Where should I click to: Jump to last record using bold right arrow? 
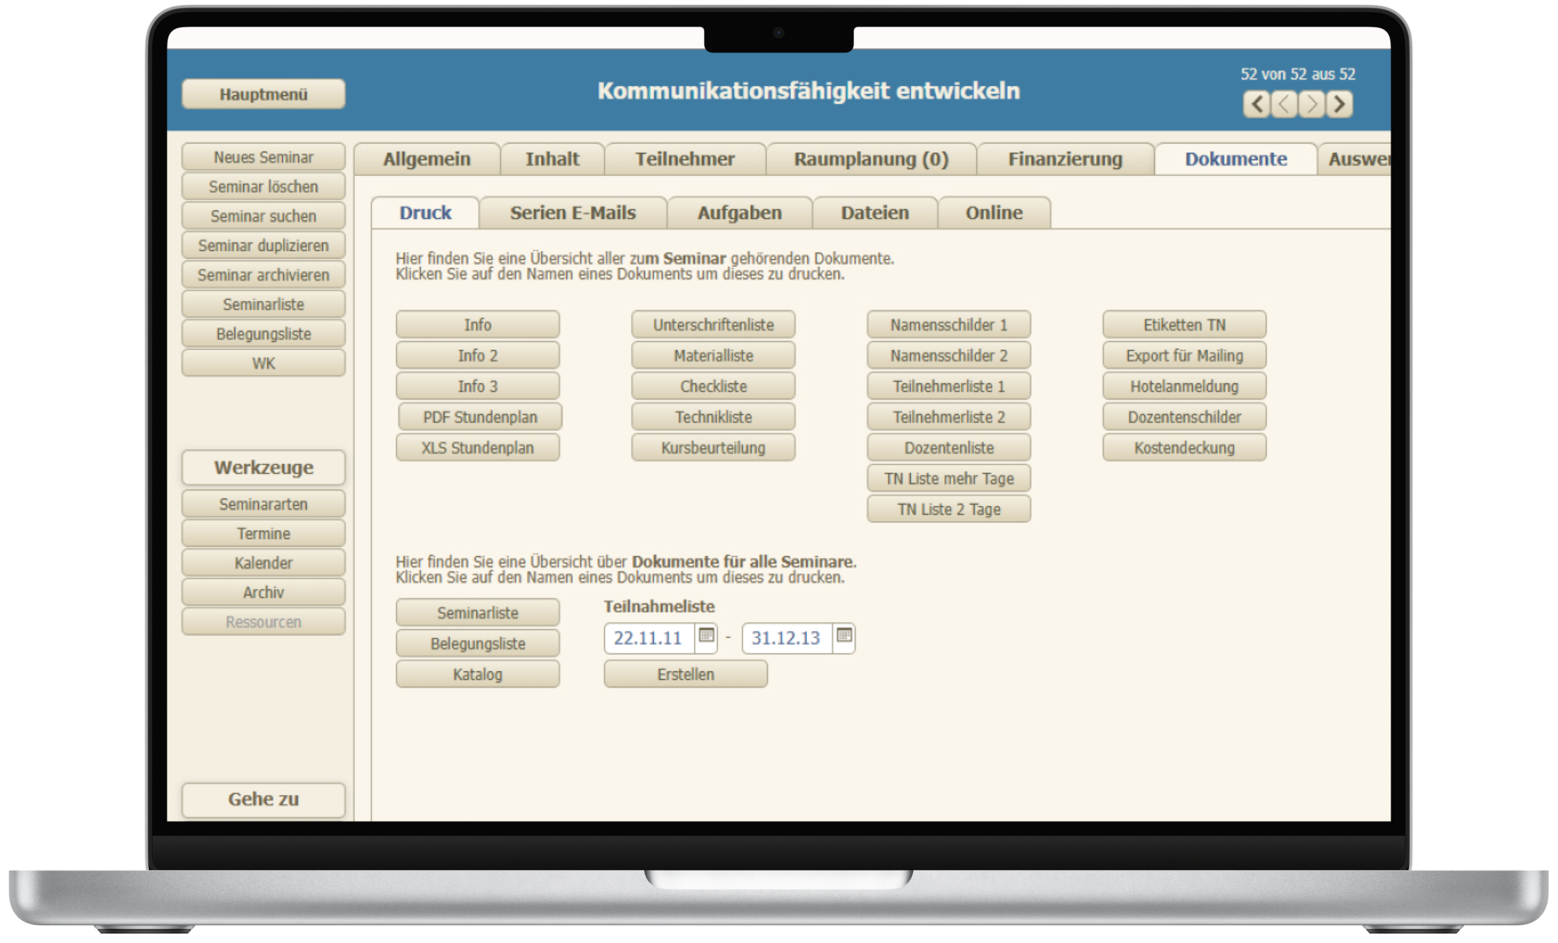click(1340, 104)
